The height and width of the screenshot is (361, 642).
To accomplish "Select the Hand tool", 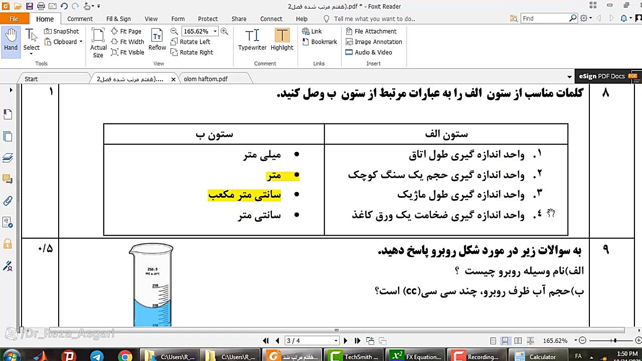I will point(11,38).
